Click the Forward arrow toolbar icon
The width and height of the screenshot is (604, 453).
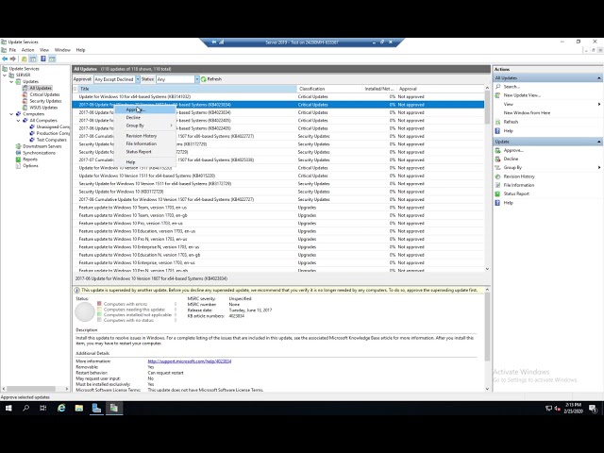13,59
